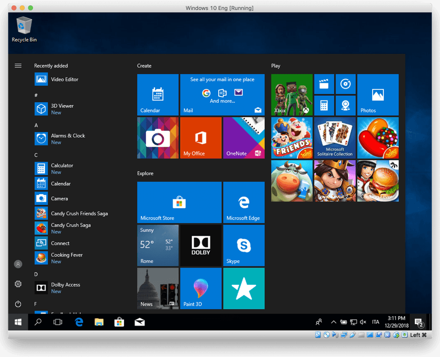This screenshot has width=440, height=357.
Task: Launch the Skype tile
Action: pos(244,246)
